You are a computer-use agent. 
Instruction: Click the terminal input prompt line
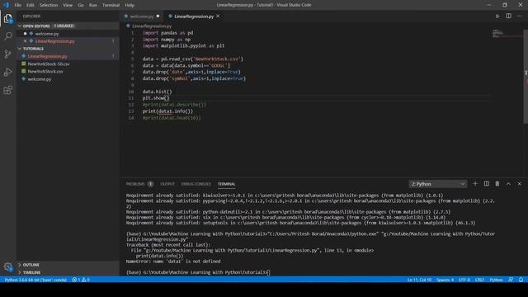coord(198,272)
